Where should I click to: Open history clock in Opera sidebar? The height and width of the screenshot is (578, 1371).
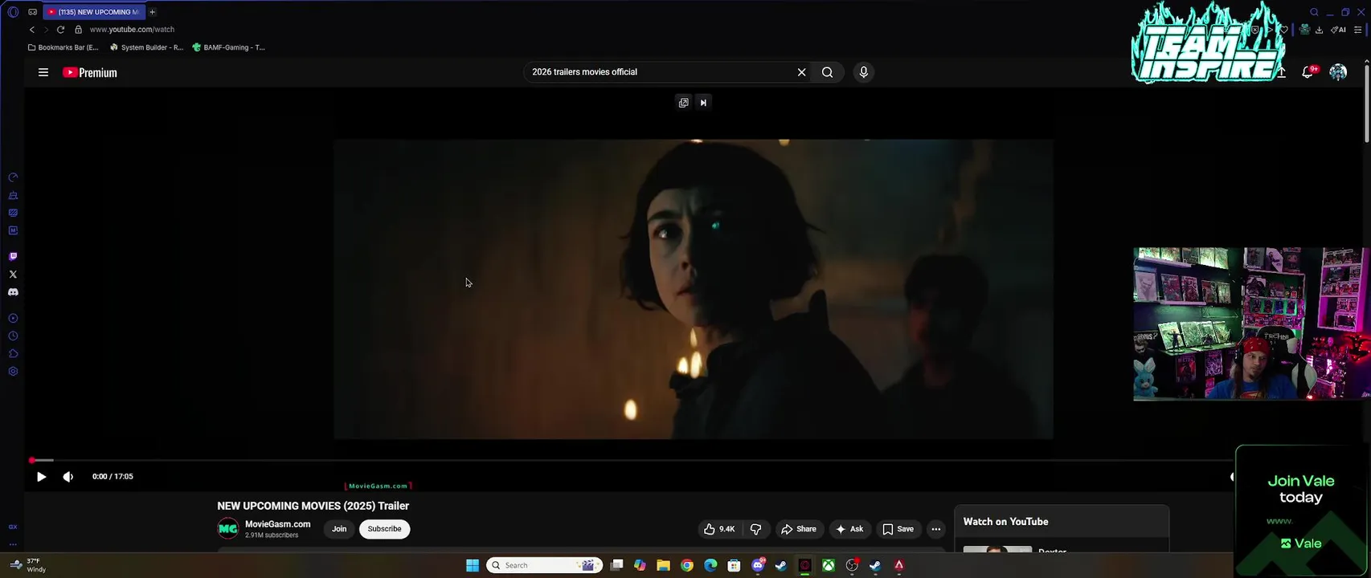pyautogui.click(x=13, y=336)
